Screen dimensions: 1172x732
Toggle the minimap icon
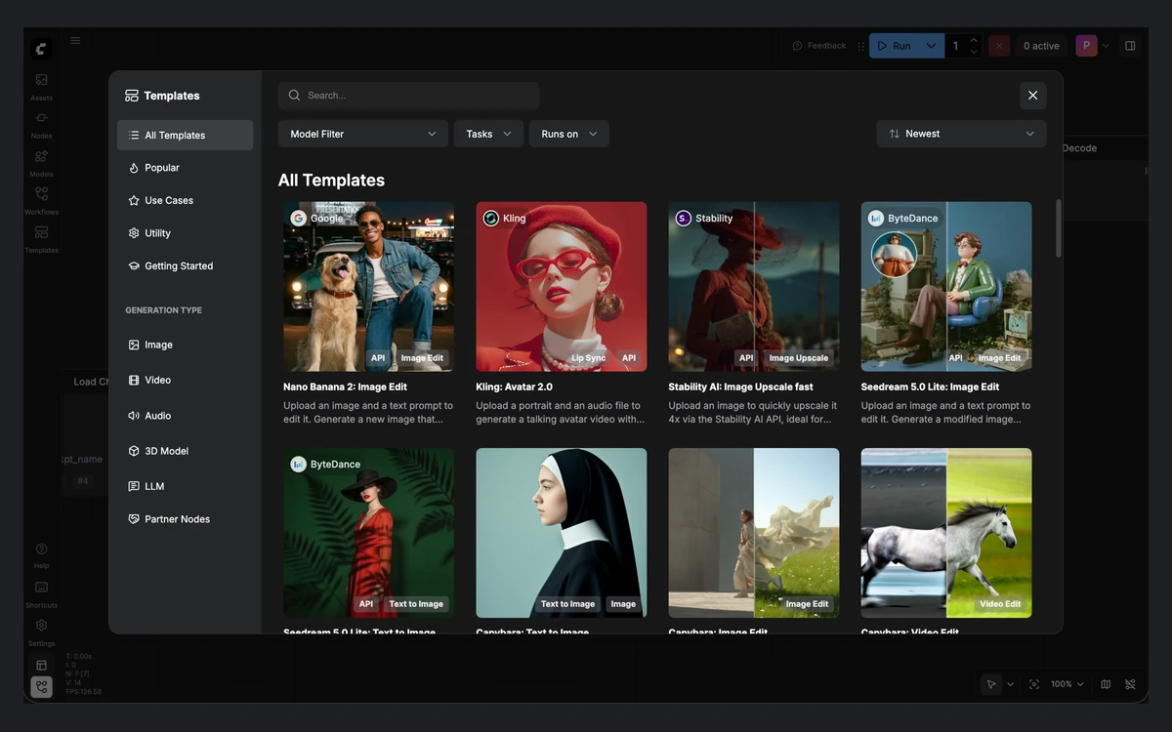click(x=1106, y=684)
